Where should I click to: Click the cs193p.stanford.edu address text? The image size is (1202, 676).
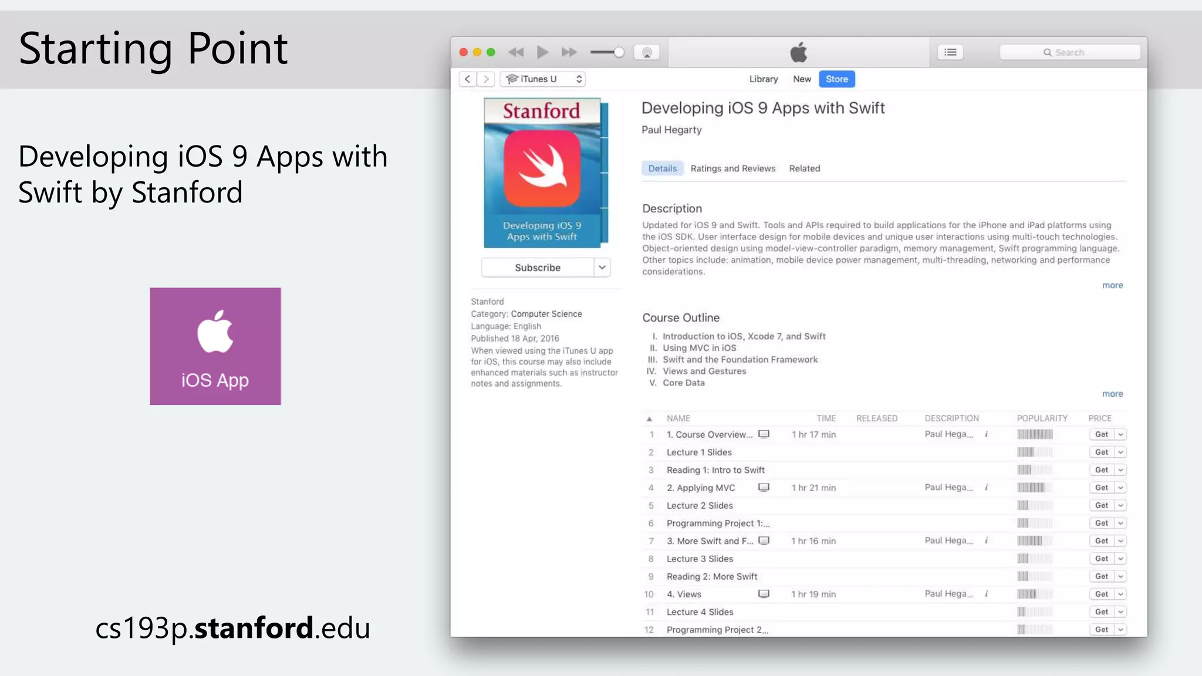pos(233,628)
